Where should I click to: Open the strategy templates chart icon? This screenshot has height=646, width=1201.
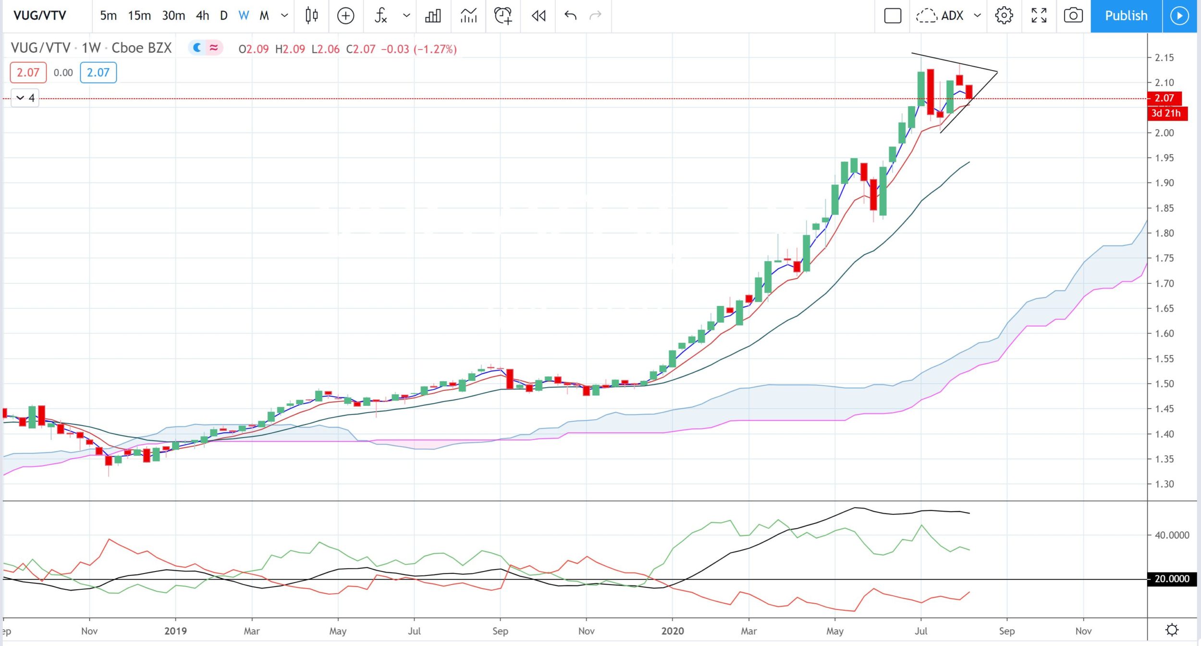click(x=468, y=16)
